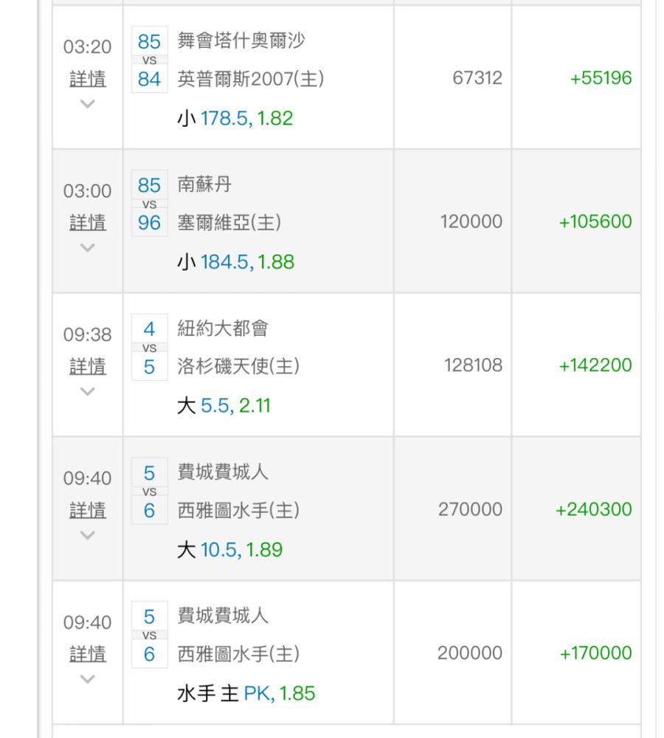Select team name 舞會塔什奧爾沙
664x738 pixels.
point(241,41)
